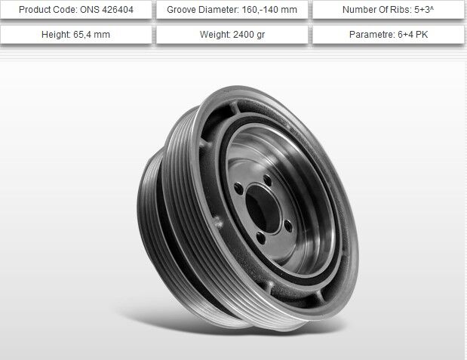Click the right bolt hole on the hub

click(x=288, y=223)
